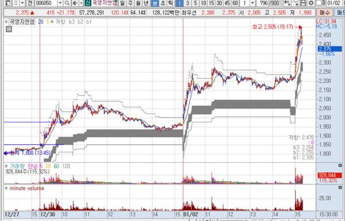The image size is (345, 221).
Task: Click the stock name 국영지앤엠
Action: 104,3
